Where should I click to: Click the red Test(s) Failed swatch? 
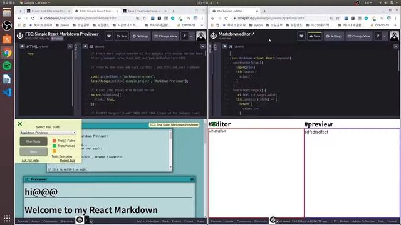[54, 141]
